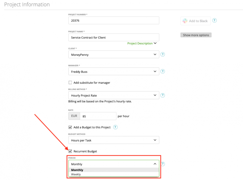
Task: Open the Billing Method help icon
Action: 162,95
